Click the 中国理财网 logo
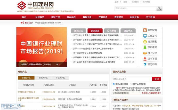178x110 pixels. click(36, 5)
